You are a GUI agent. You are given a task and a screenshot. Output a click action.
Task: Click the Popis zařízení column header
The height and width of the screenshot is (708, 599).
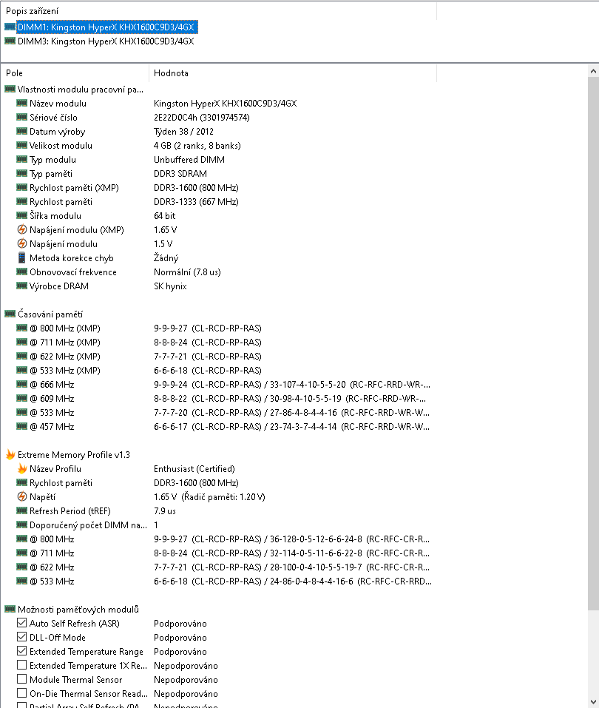(218, 11)
